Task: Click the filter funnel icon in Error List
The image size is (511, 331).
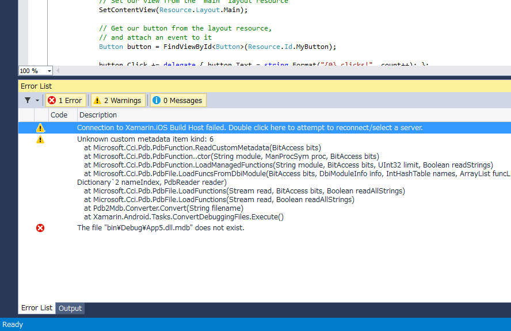Action: coord(27,100)
